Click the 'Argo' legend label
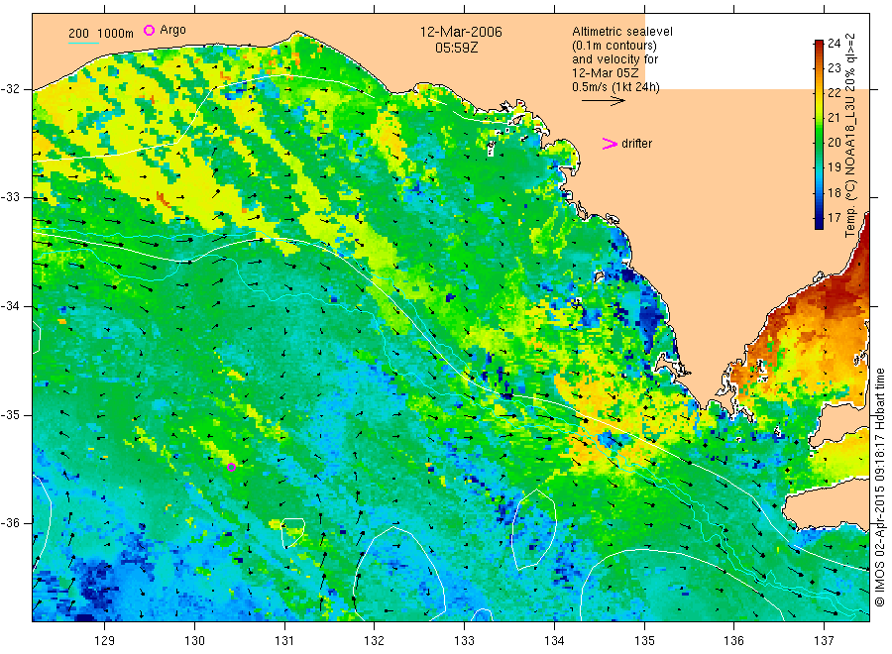892x654 pixels. [x=172, y=30]
